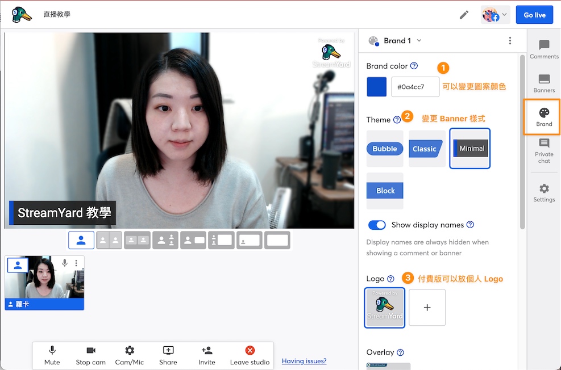Toggle Show display names switch
The image size is (561, 370).
click(377, 225)
